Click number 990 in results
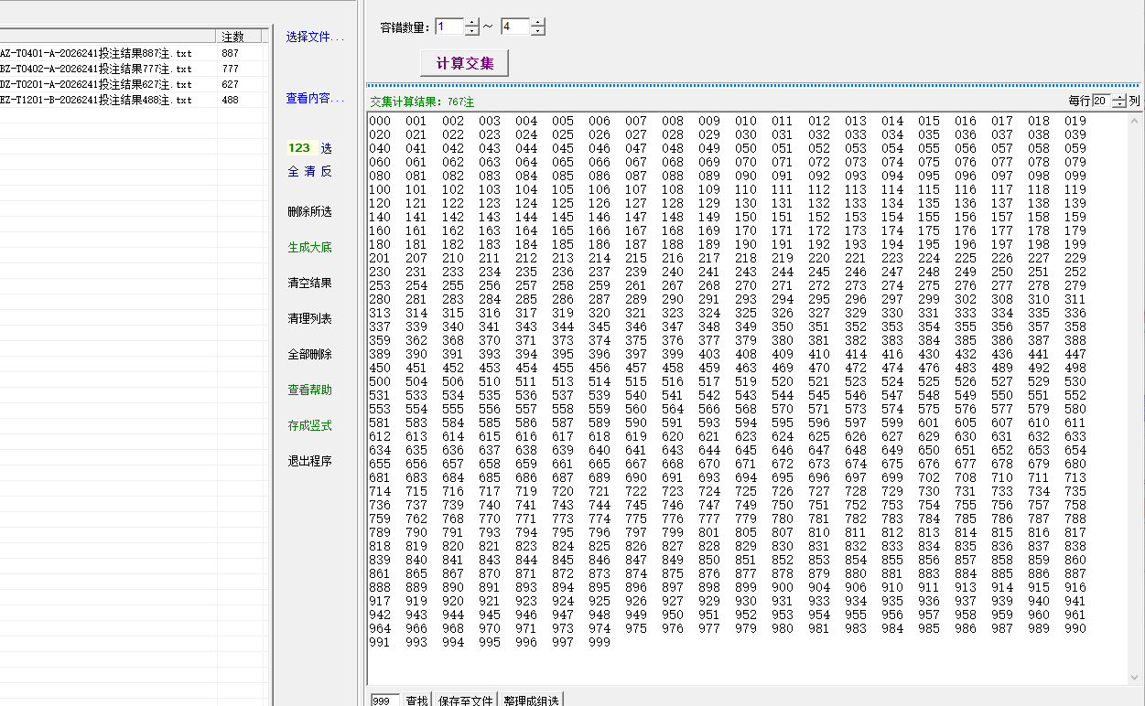This screenshot has height=706, width=1145. pyautogui.click(x=1075, y=628)
